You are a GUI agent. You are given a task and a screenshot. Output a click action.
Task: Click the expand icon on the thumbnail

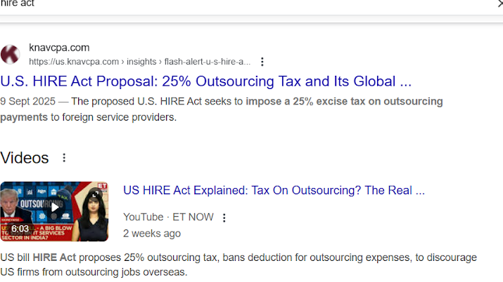pos(95,194)
